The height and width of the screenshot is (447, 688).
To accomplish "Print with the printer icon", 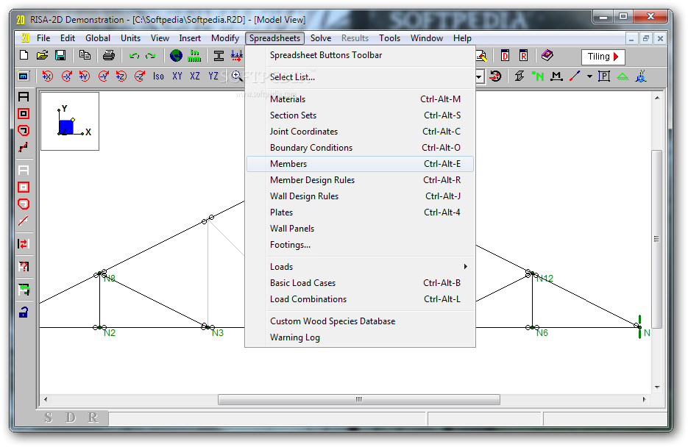I will [x=109, y=55].
